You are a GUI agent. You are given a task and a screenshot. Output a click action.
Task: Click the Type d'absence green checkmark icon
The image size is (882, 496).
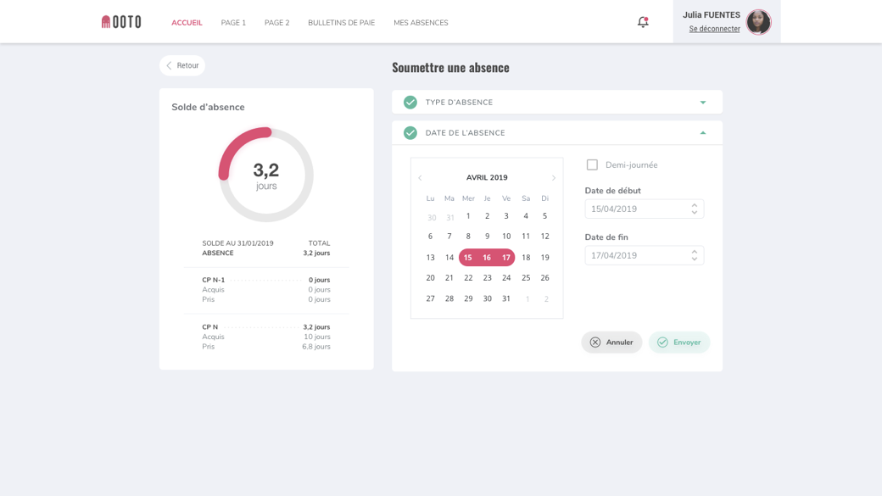pos(410,103)
